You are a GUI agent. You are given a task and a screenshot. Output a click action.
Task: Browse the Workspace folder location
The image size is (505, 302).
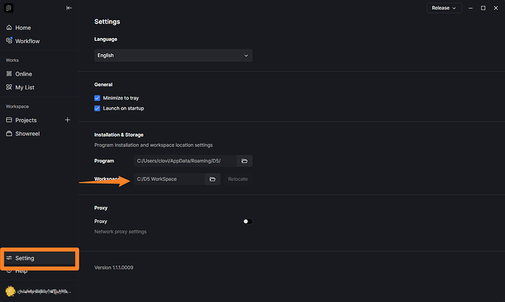tap(212, 179)
